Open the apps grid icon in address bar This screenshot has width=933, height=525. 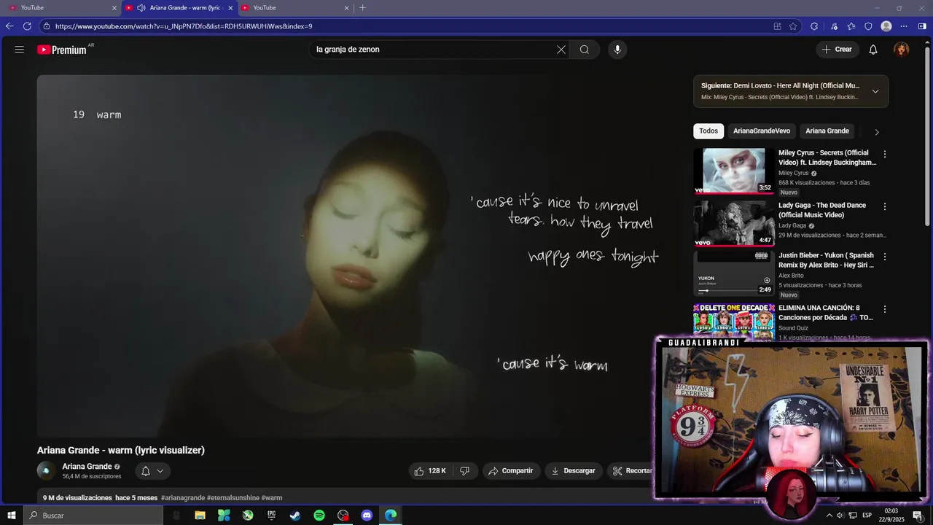click(x=777, y=26)
